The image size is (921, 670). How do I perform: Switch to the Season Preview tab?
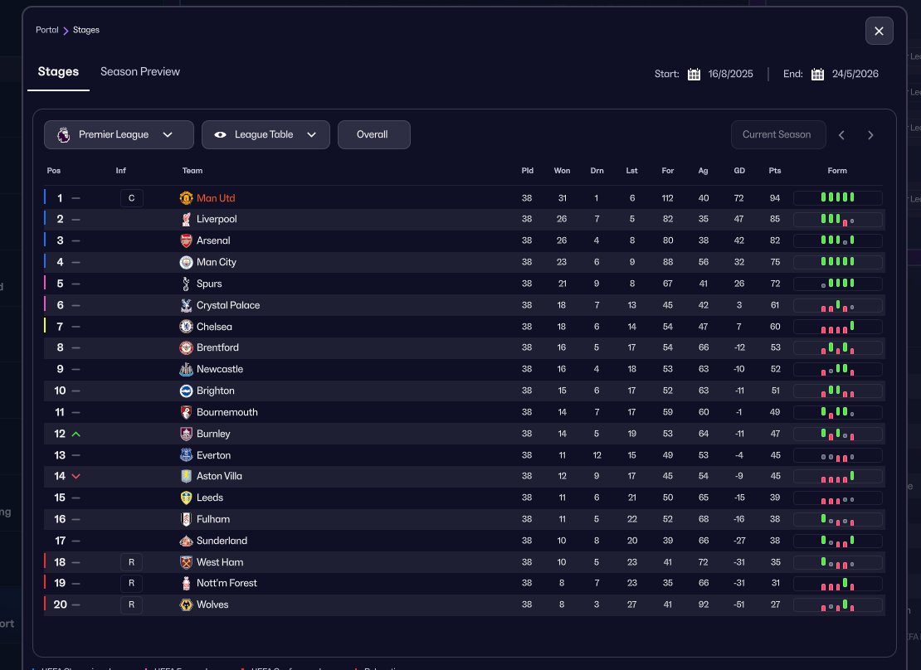click(140, 71)
